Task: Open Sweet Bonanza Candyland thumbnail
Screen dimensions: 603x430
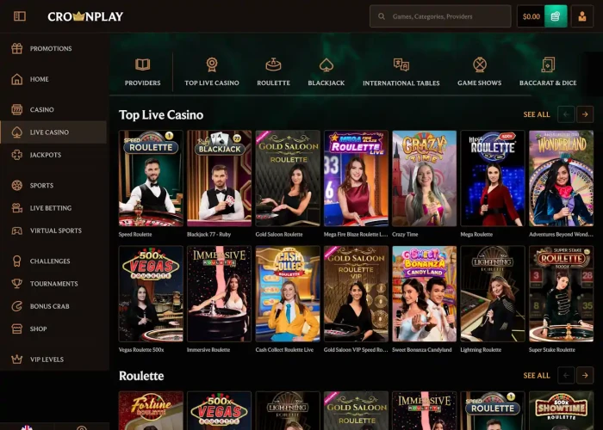Action: 424,294
